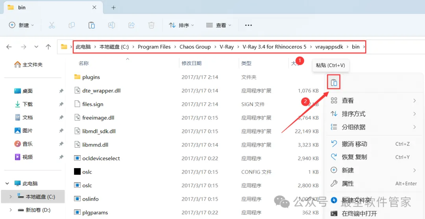Collapse the 此电脑 tree node

pyautogui.click(x=7, y=183)
